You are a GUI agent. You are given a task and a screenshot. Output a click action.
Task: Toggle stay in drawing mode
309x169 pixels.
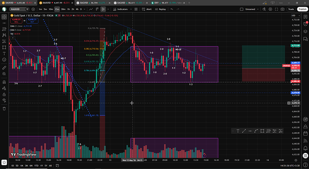4,88
